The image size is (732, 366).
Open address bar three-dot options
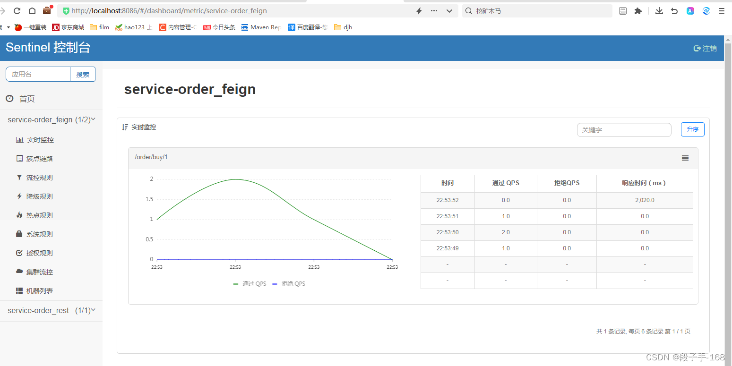coord(434,11)
